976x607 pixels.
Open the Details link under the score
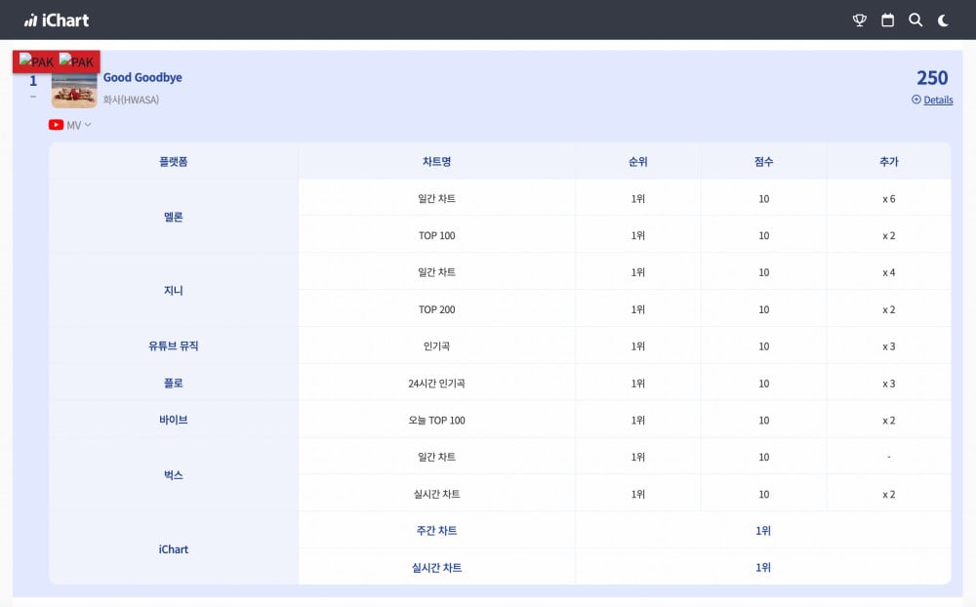(x=938, y=100)
